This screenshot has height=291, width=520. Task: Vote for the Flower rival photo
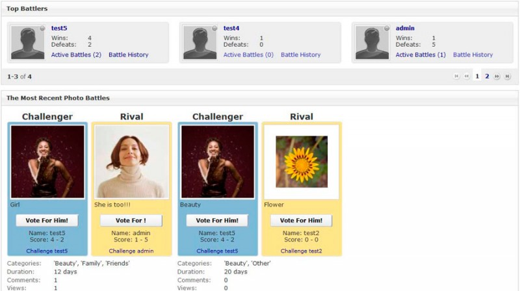pyautogui.click(x=301, y=220)
